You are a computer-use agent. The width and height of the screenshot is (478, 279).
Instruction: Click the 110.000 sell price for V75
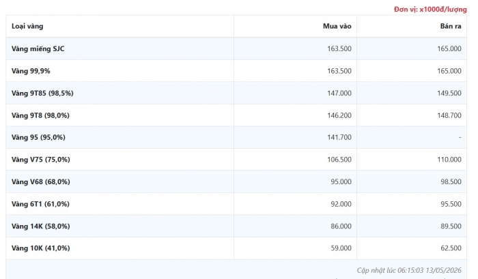coord(449,160)
